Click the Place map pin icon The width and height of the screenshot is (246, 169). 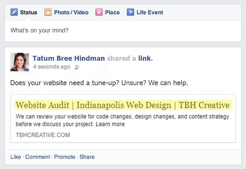coord(99,12)
